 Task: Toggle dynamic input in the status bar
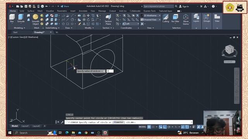click(x=160, y=127)
